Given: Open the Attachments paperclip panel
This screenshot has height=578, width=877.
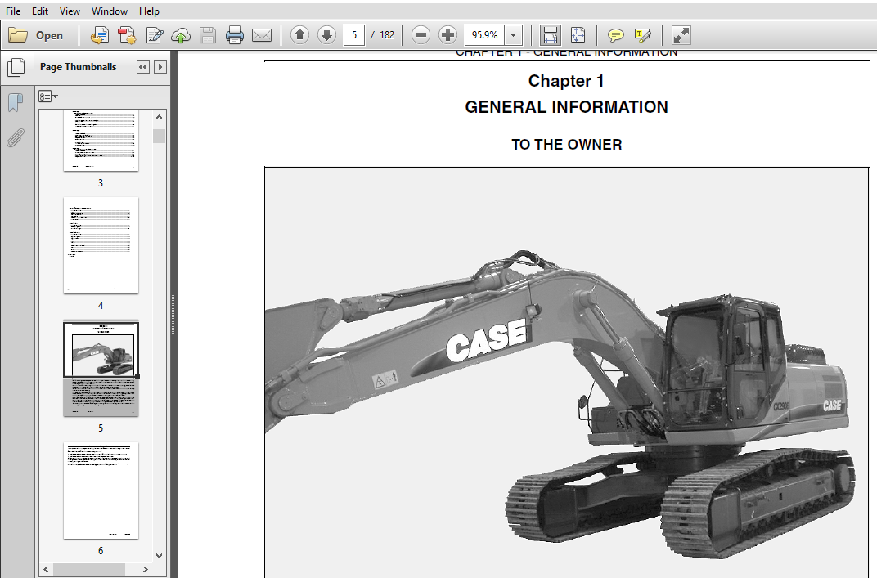Looking at the screenshot, I should tap(16, 137).
